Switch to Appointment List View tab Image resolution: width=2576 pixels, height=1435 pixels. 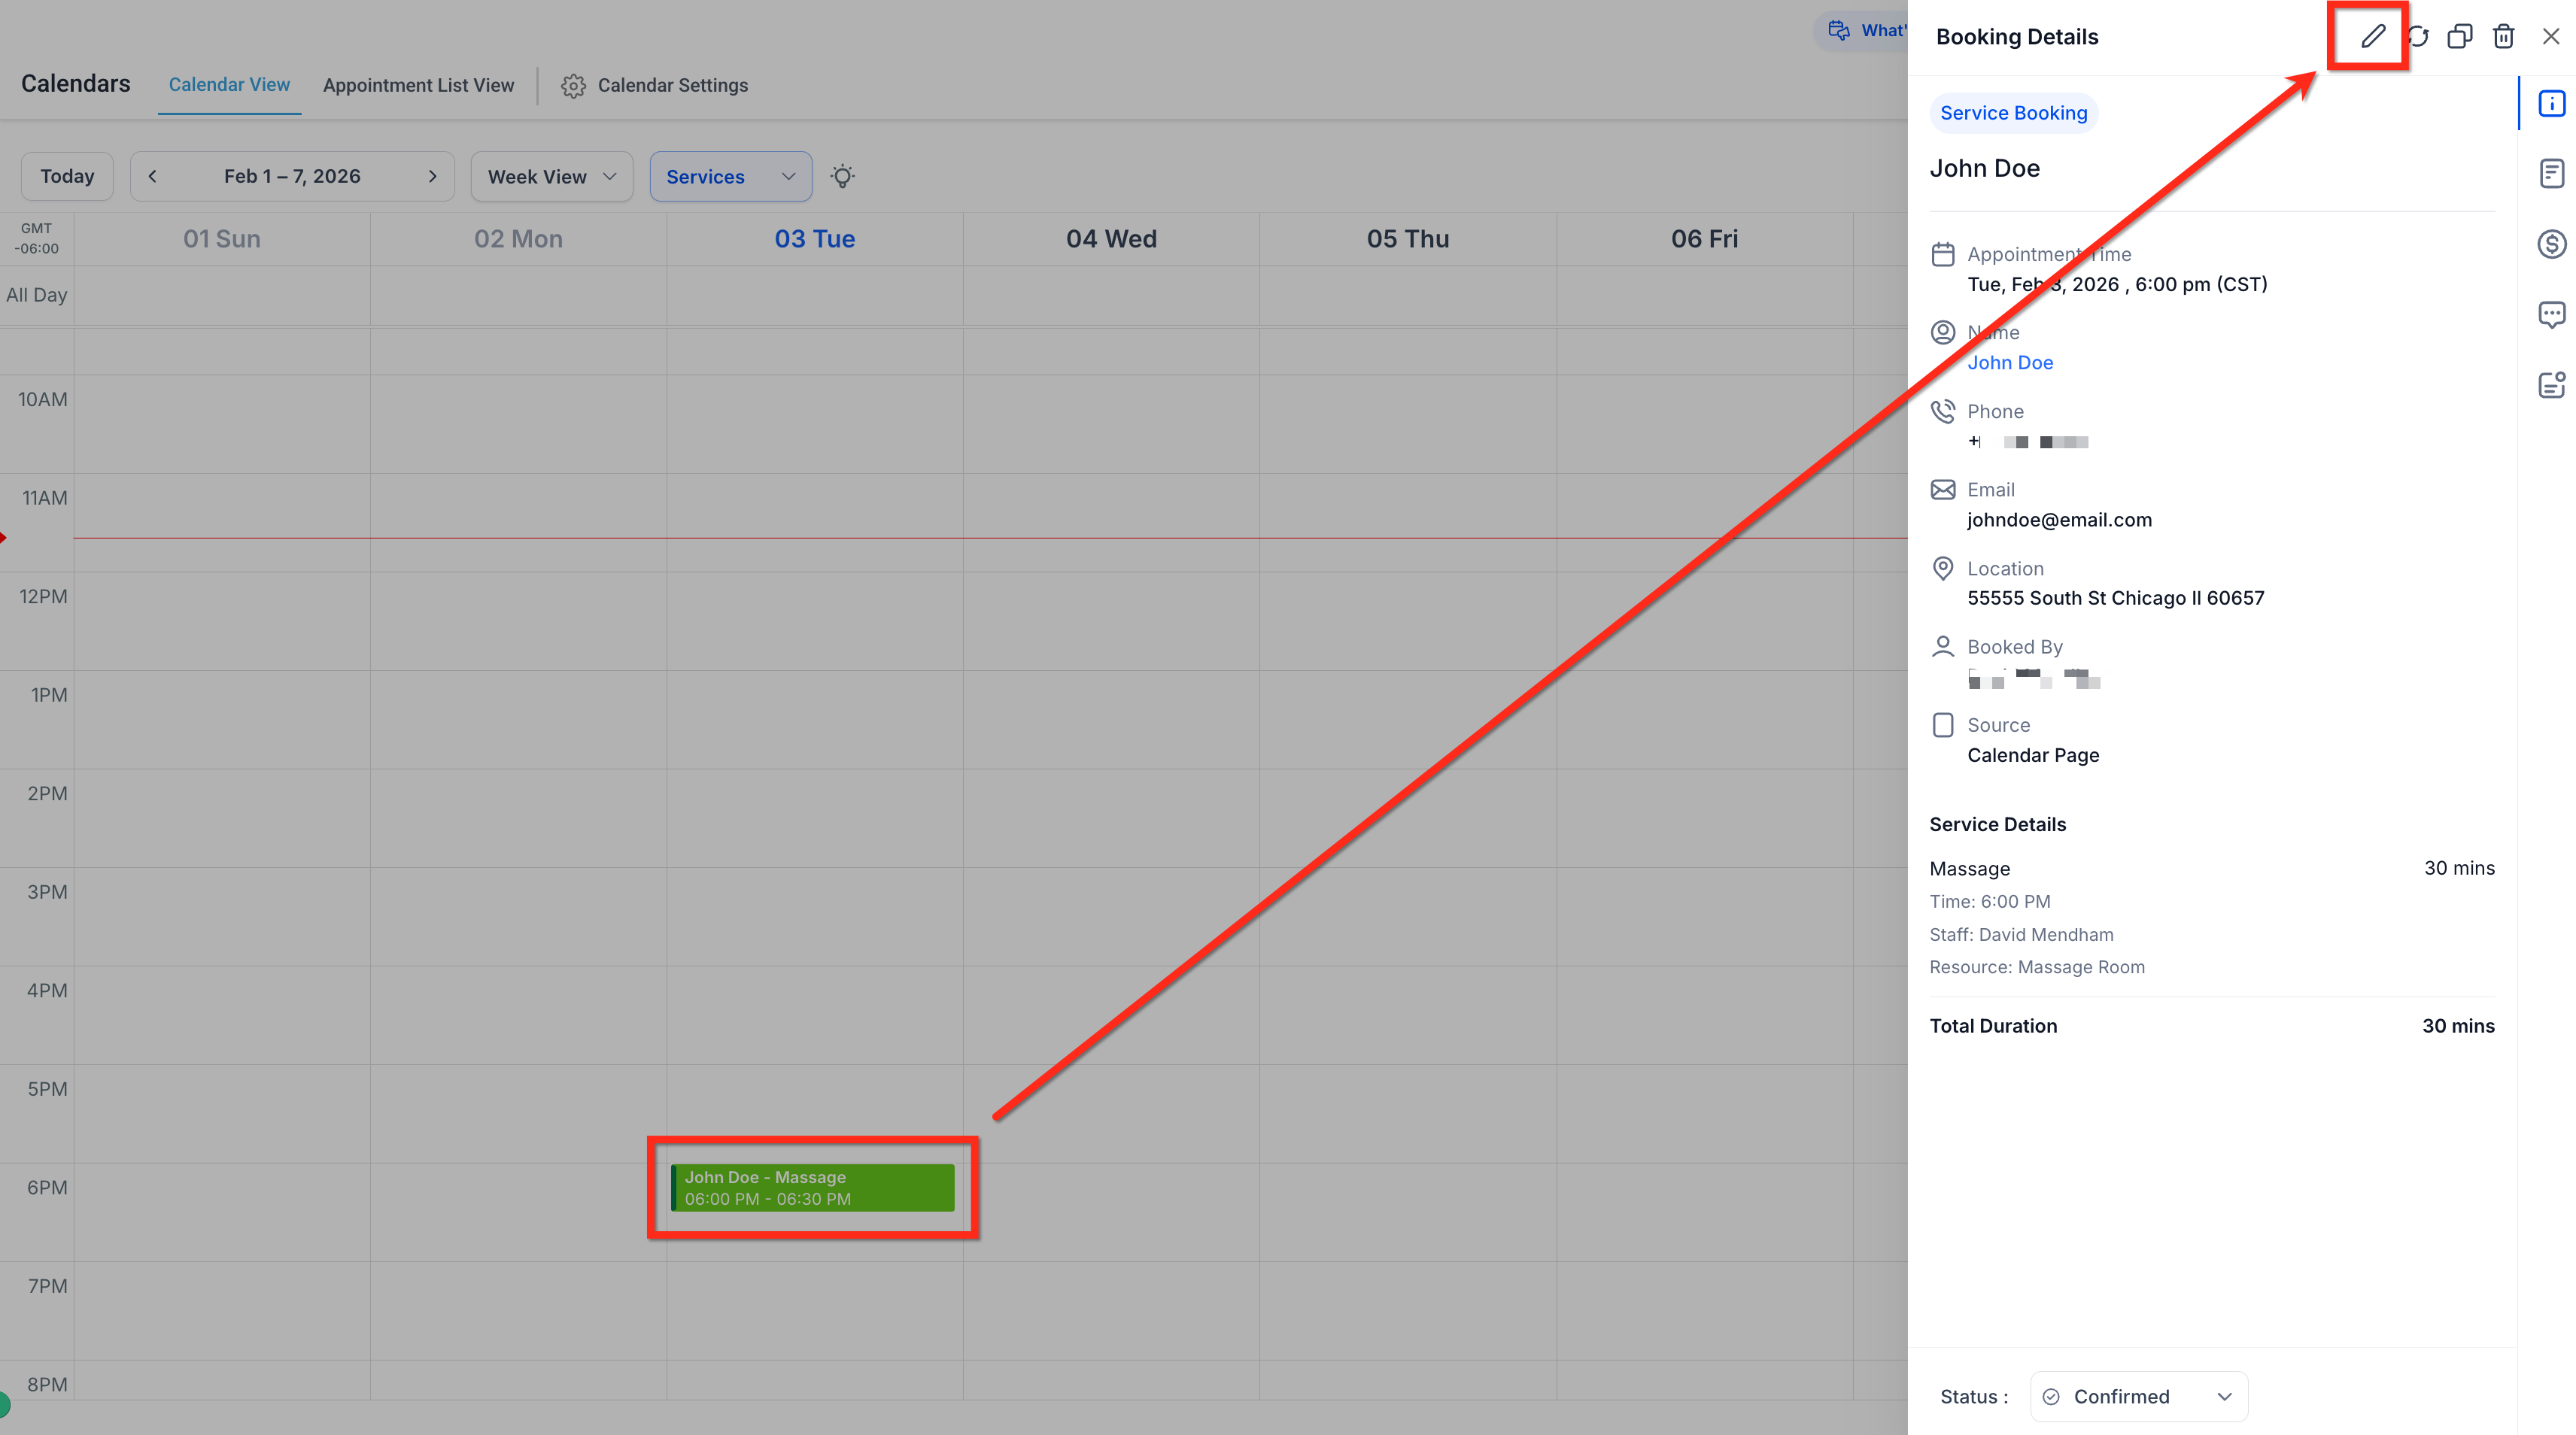[418, 86]
